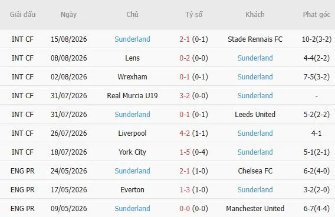Click the 1-5 (0-4) score

pos(193,152)
